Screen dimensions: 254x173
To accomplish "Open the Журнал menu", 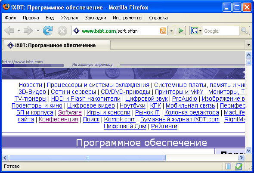I will coord(69,18).
